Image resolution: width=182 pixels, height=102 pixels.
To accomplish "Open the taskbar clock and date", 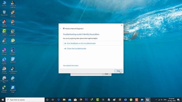I will pos(171,100).
